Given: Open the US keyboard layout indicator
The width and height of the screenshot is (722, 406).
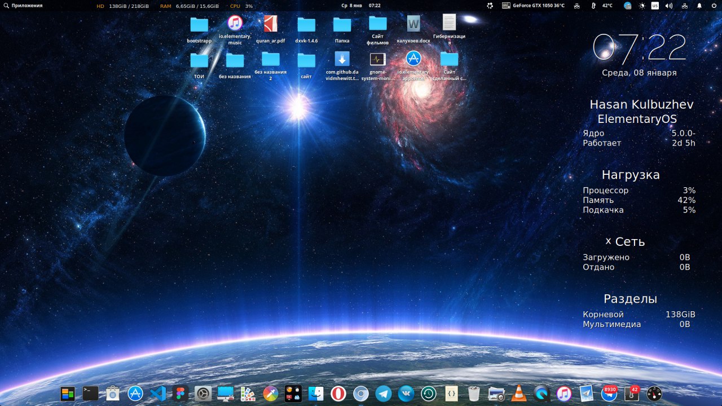Looking at the screenshot, I should tap(655, 5).
